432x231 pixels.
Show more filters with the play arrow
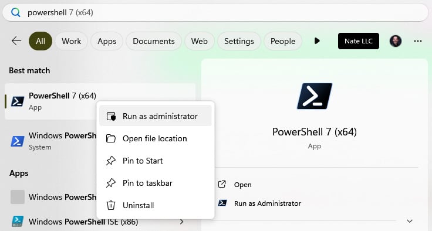(x=317, y=41)
